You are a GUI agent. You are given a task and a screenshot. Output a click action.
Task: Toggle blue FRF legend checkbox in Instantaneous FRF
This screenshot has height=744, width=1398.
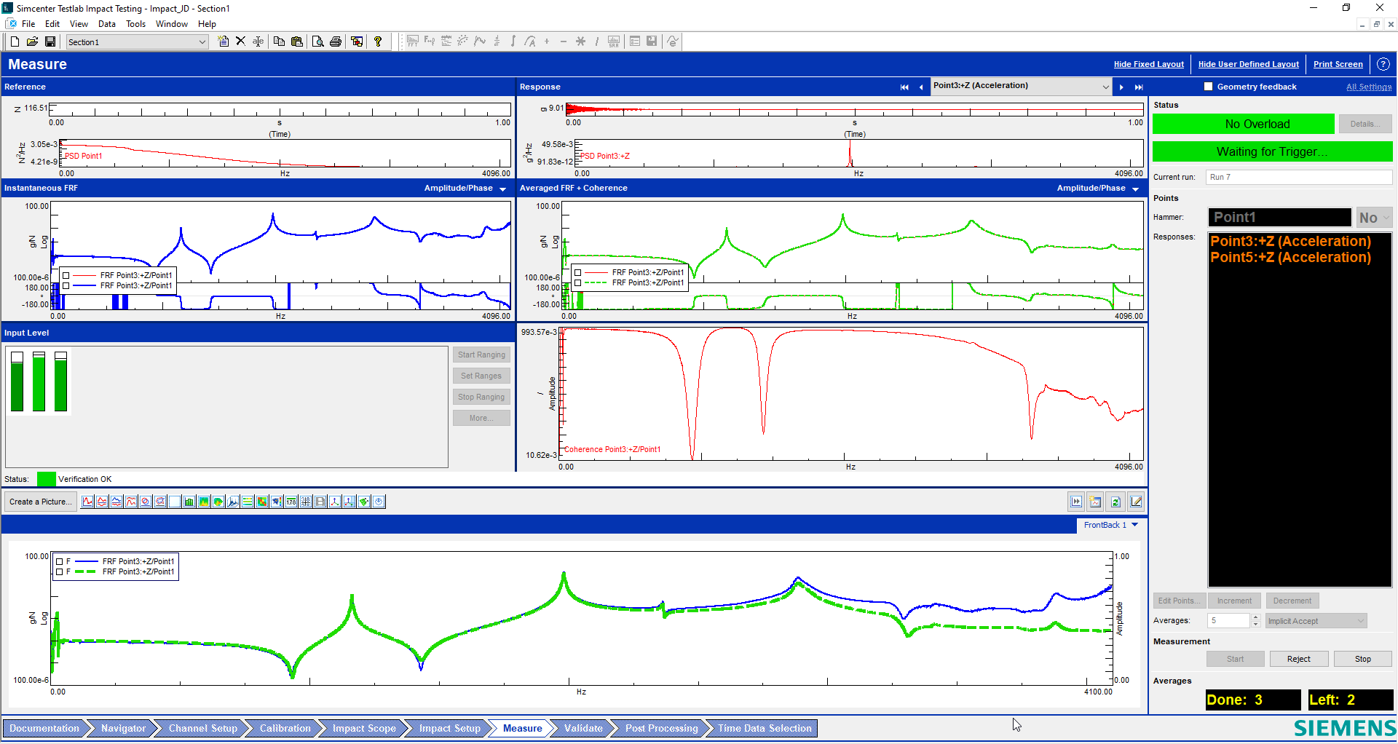(66, 286)
